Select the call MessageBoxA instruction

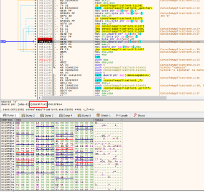pos(123,75)
